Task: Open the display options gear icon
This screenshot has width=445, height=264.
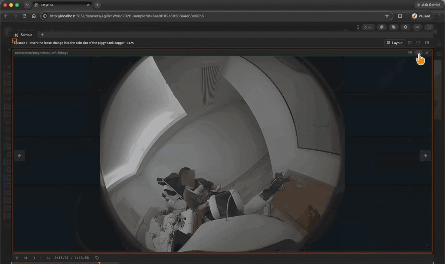Action: coord(405,27)
